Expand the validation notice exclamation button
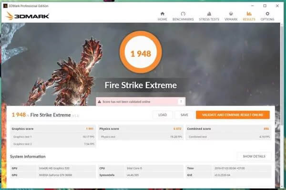 (x=181, y=101)
